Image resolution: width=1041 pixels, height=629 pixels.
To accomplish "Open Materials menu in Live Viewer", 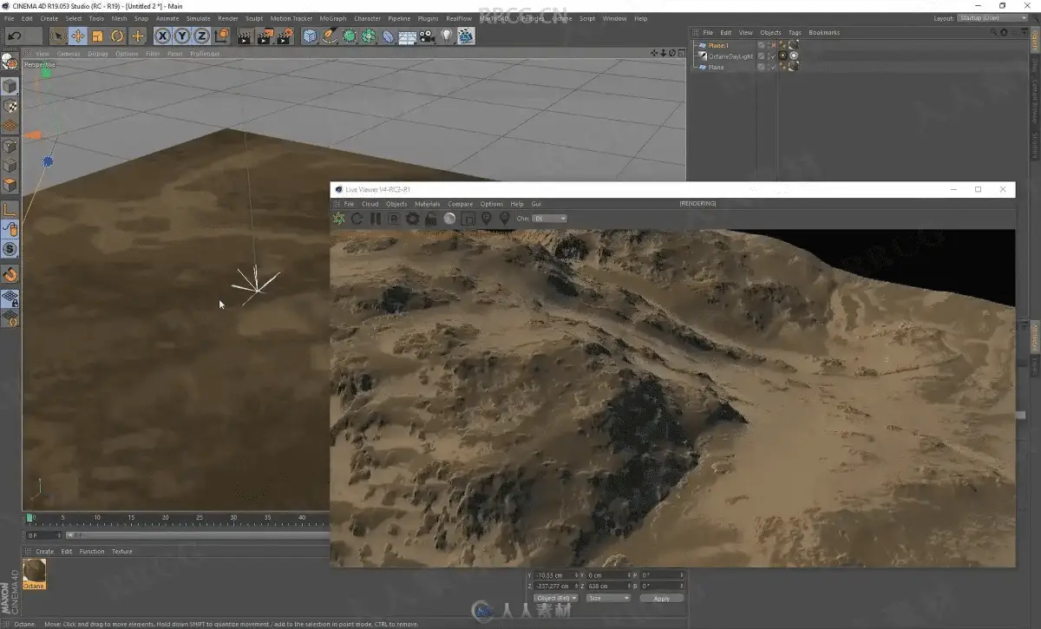I will point(427,204).
